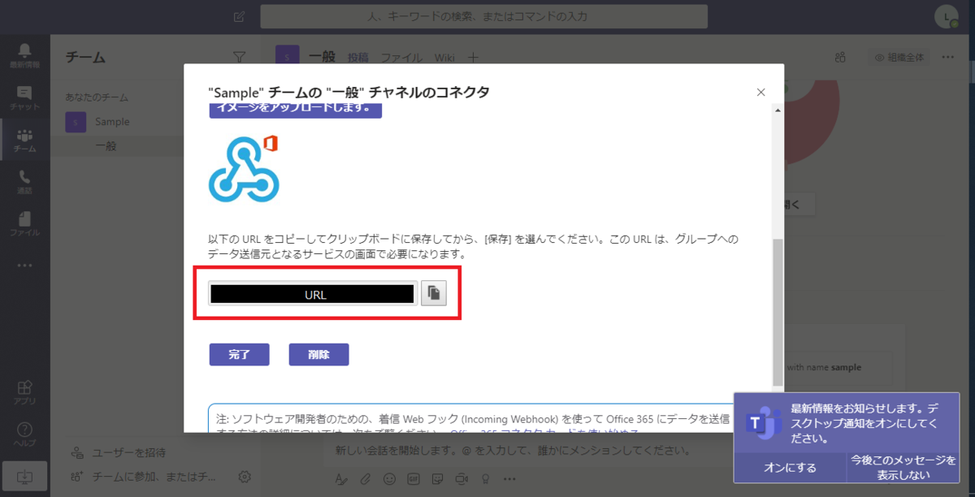The width and height of the screenshot is (975, 497).
Task: Add a tab with plus icon
Action: coord(474,58)
